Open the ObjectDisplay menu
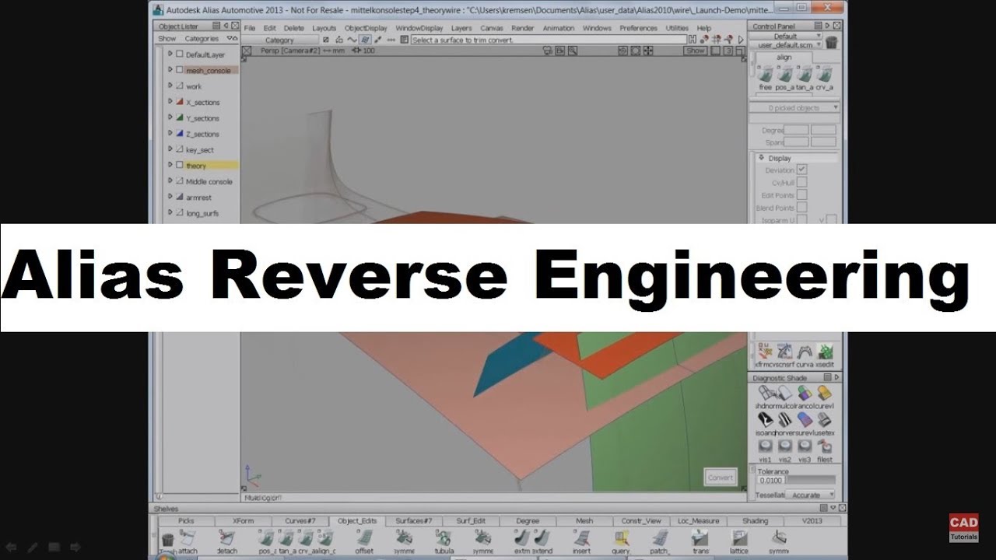 point(366,28)
